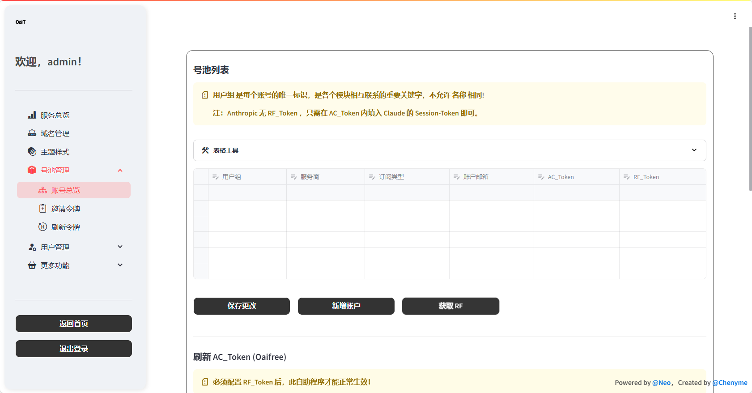
Task: Click edit icon in 用户组 column header
Action: tap(216, 177)
